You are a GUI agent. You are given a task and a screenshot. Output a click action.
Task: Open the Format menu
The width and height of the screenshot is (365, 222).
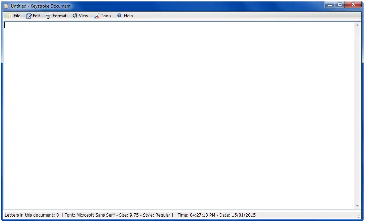click(x=56, y=16)
